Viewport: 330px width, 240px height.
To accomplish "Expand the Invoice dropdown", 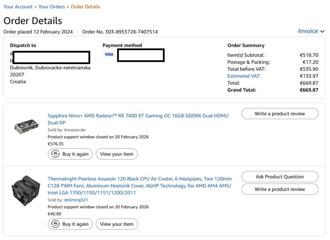I will [x=308, y=31].
